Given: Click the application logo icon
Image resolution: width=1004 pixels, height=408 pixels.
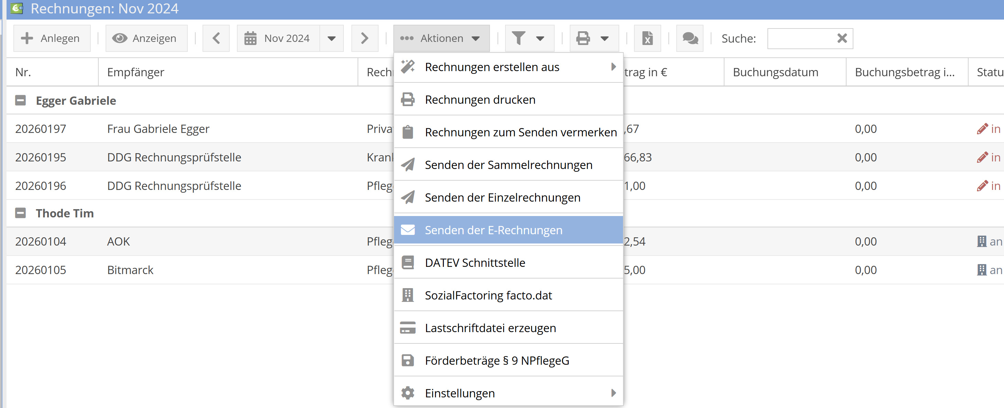Looking at the screenshot, I should point(16,8).
